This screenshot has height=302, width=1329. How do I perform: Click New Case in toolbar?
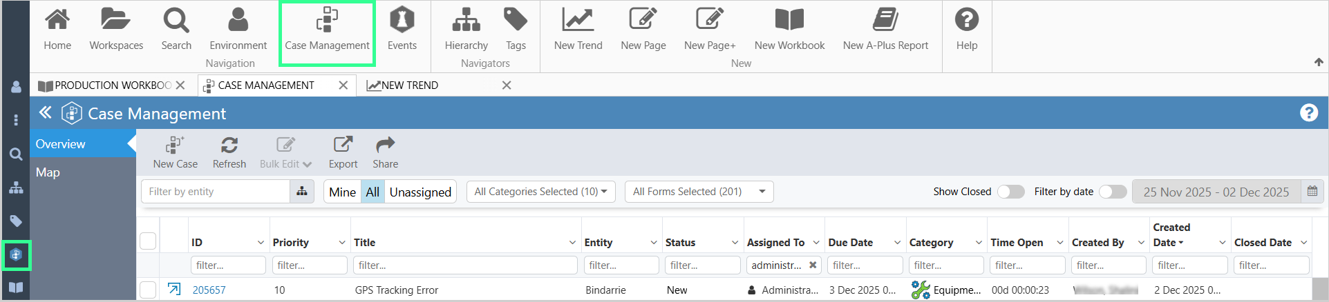click(176, 152)
